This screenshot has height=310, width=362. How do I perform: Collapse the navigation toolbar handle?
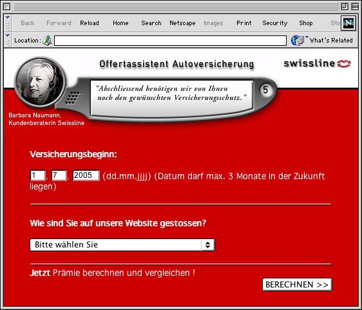click(7, 23)
